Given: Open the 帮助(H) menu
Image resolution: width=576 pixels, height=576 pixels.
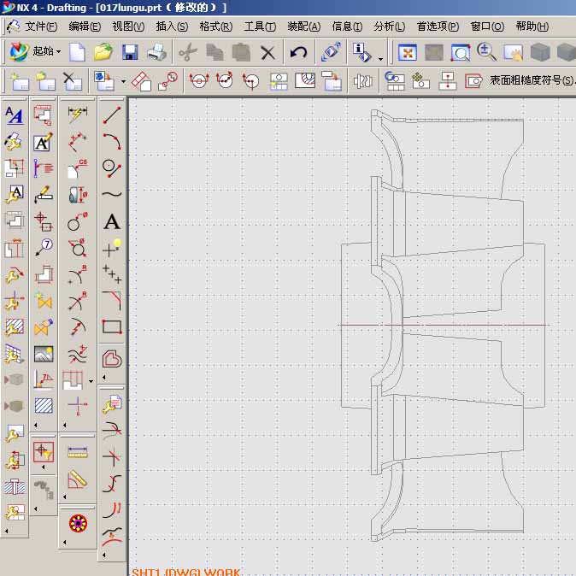Looking at the screenshot, I should point(532,26).
